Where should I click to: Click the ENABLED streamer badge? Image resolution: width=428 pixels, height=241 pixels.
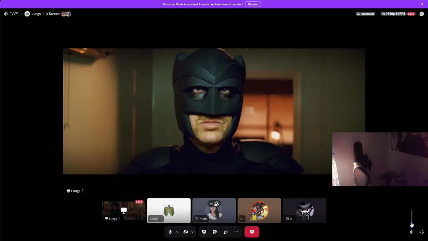pyautogui.click(x=365, y=14)
